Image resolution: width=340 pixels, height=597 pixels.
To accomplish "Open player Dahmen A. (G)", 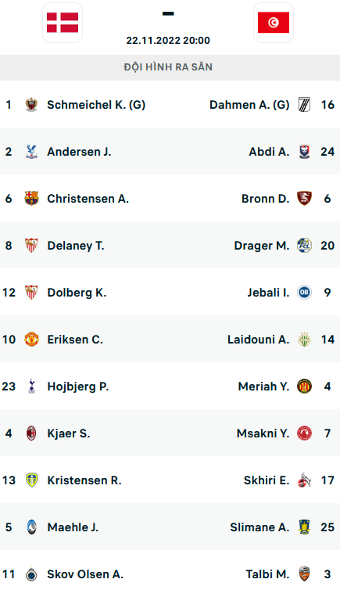I will [x=249, y=105].
